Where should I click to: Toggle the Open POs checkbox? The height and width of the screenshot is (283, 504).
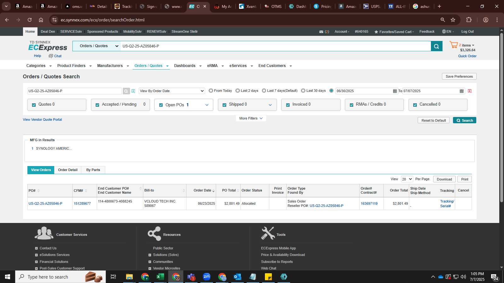[x=161, y=105]
